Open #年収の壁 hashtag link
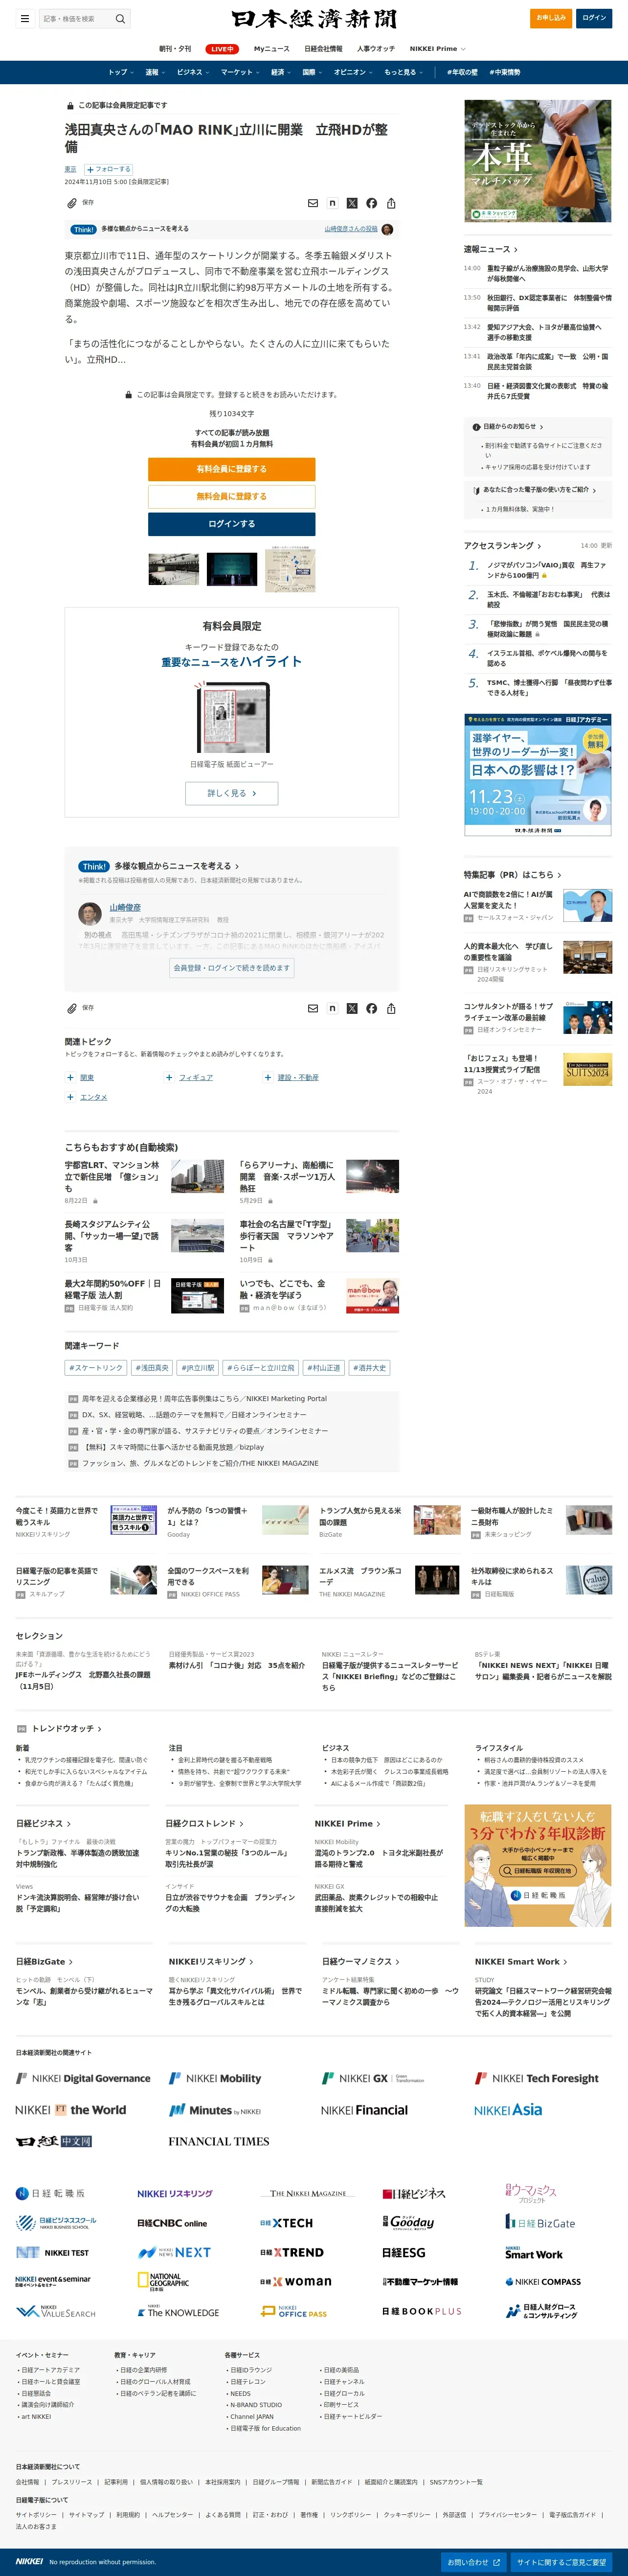Viewport: 628px width, 2576px height. [x=462, y=72]
